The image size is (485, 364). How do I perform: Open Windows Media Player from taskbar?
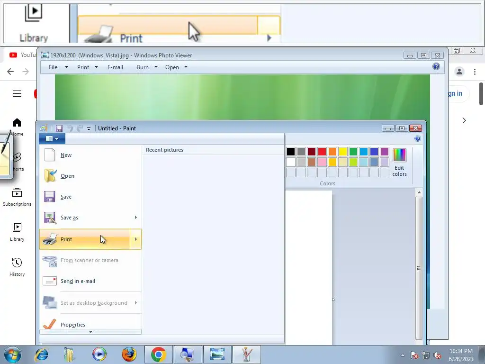99,355
